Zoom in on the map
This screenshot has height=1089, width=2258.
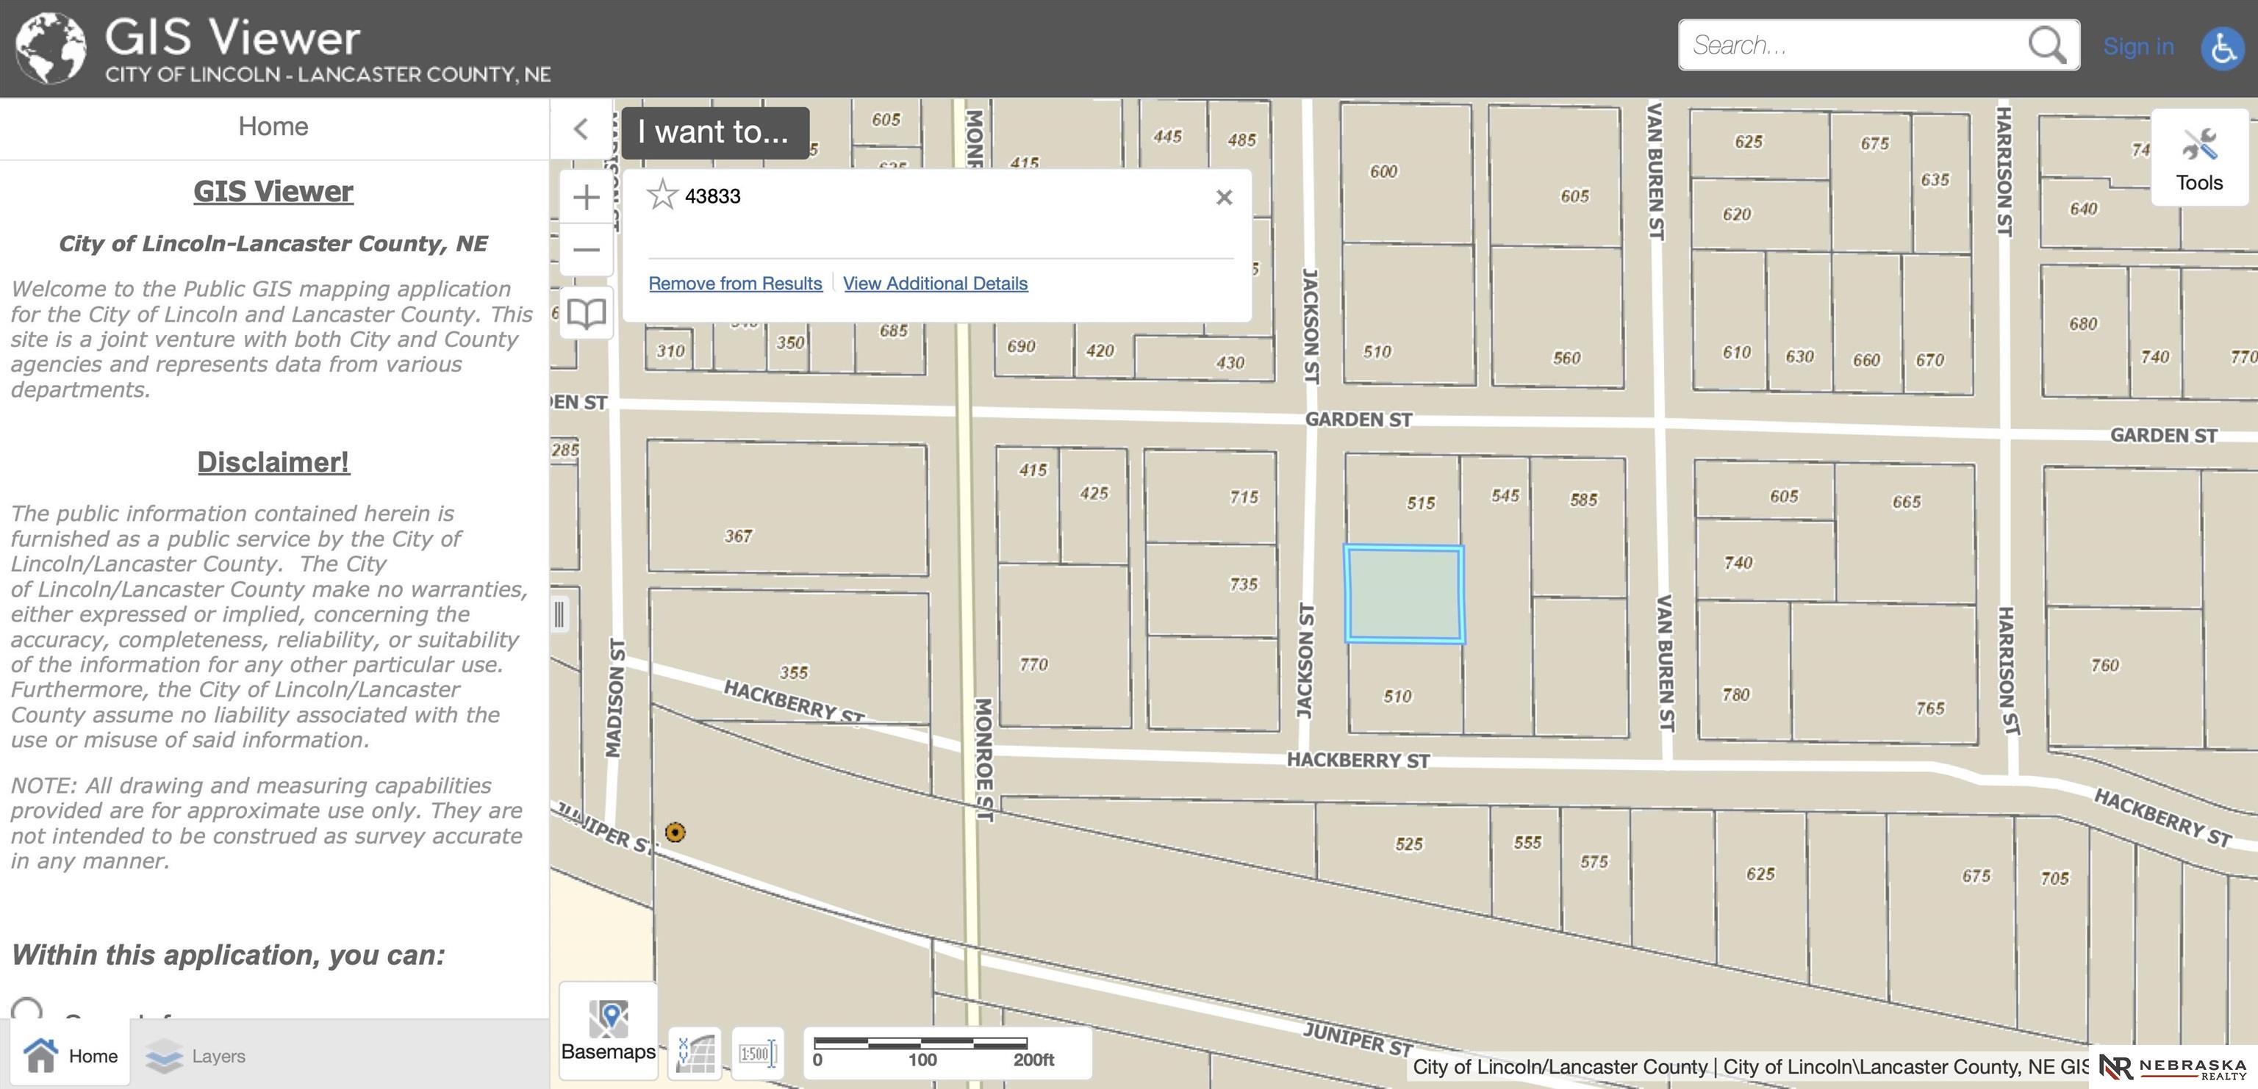(586, 197)
